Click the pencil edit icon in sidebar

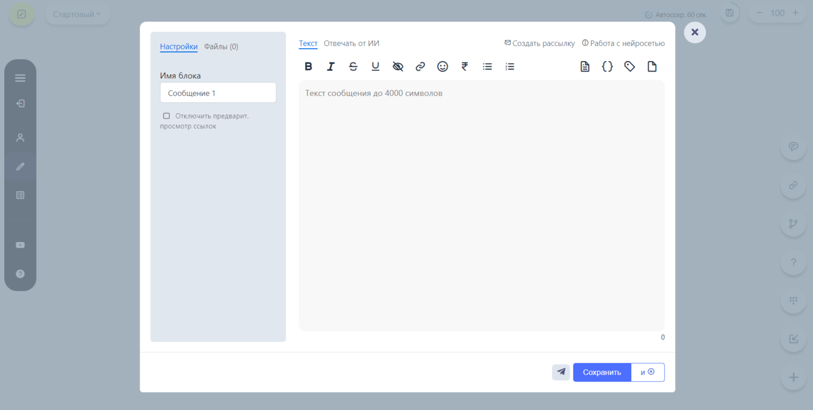tap(20, 167)
